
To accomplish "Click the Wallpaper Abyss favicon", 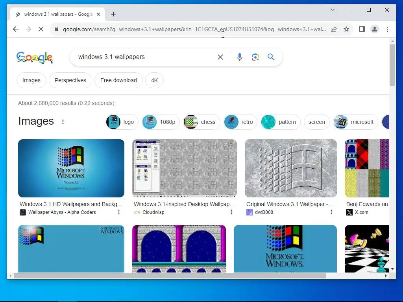I will tap(22, 212).
